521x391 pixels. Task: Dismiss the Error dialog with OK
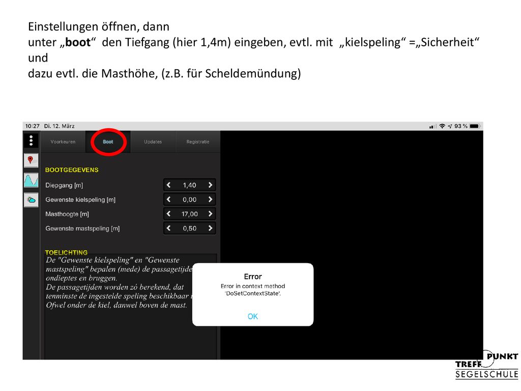252,316
